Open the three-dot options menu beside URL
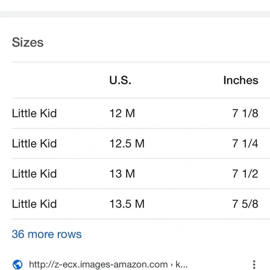 pyautogui.click(x=254, y=264)
